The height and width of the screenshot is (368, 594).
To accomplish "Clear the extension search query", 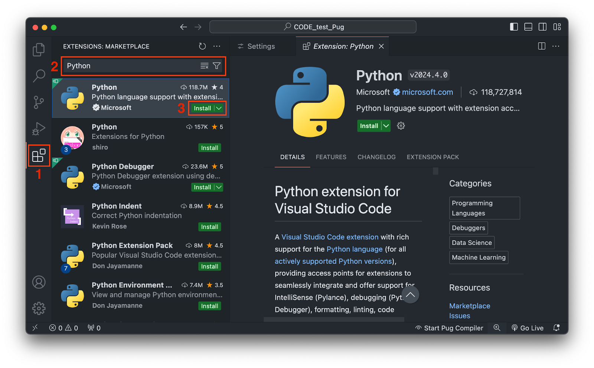I will tap(204, 66).
